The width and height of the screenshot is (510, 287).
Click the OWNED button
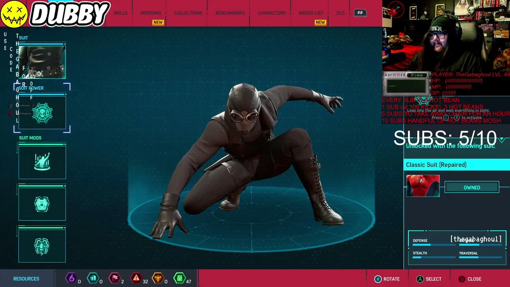coord(472,187)
